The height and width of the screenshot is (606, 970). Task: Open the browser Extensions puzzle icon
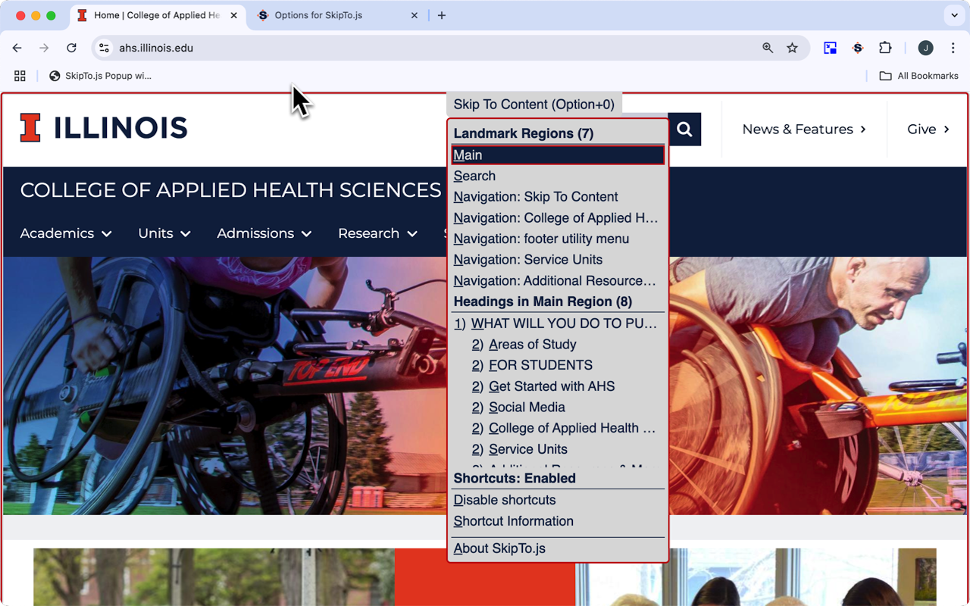click(885, 48)
